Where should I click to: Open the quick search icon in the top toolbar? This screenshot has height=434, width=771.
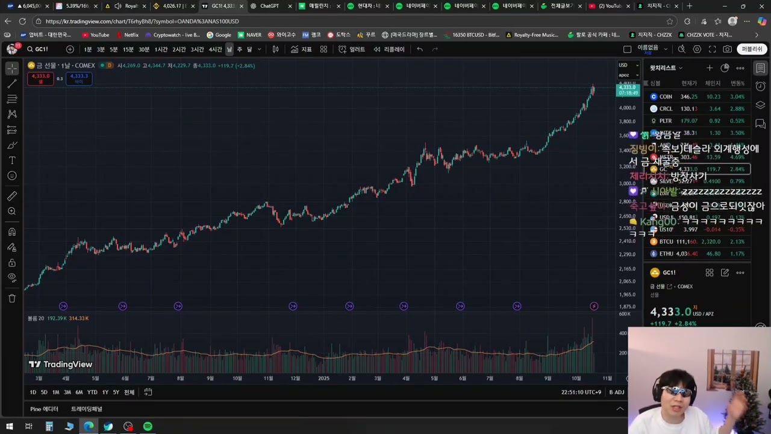click(681, 49)
